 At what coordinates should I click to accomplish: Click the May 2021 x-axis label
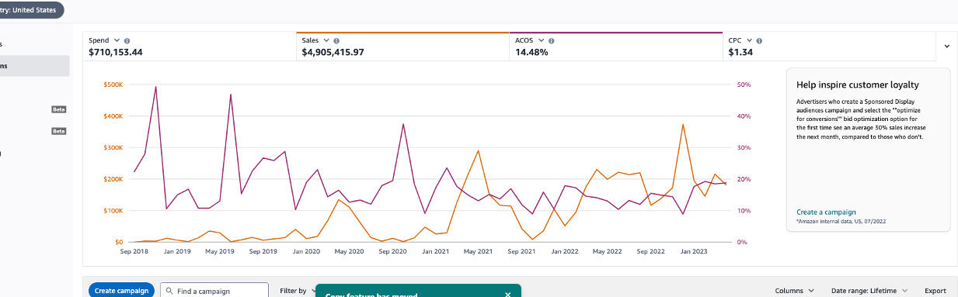(478, 252)
